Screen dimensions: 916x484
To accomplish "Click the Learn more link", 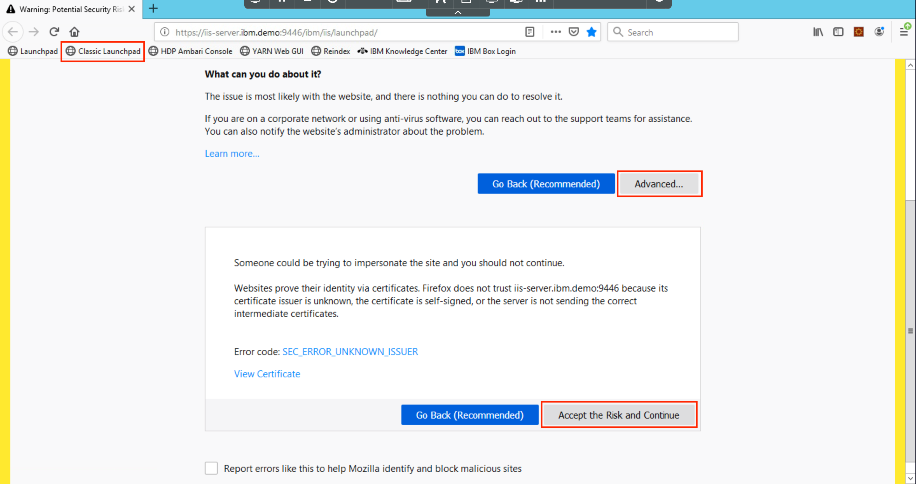I will 232,153.
